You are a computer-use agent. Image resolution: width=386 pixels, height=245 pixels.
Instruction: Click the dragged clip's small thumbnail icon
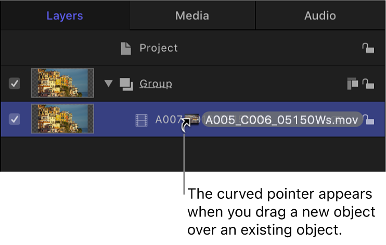click(194, 120)
